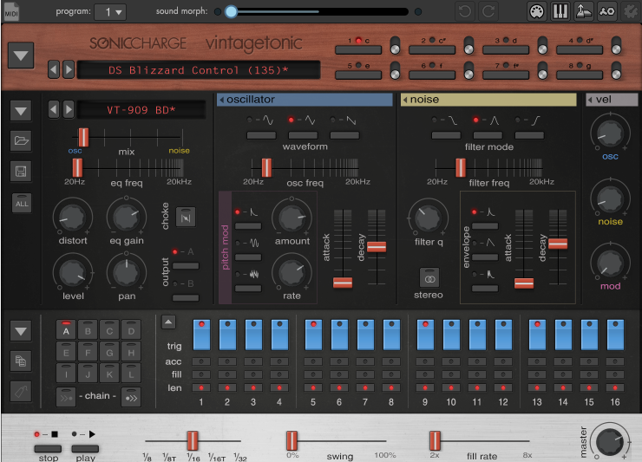The width and height of the screenshot is (642, 462).
Task: Open the main program menu arrow
Action: (21, 55)
